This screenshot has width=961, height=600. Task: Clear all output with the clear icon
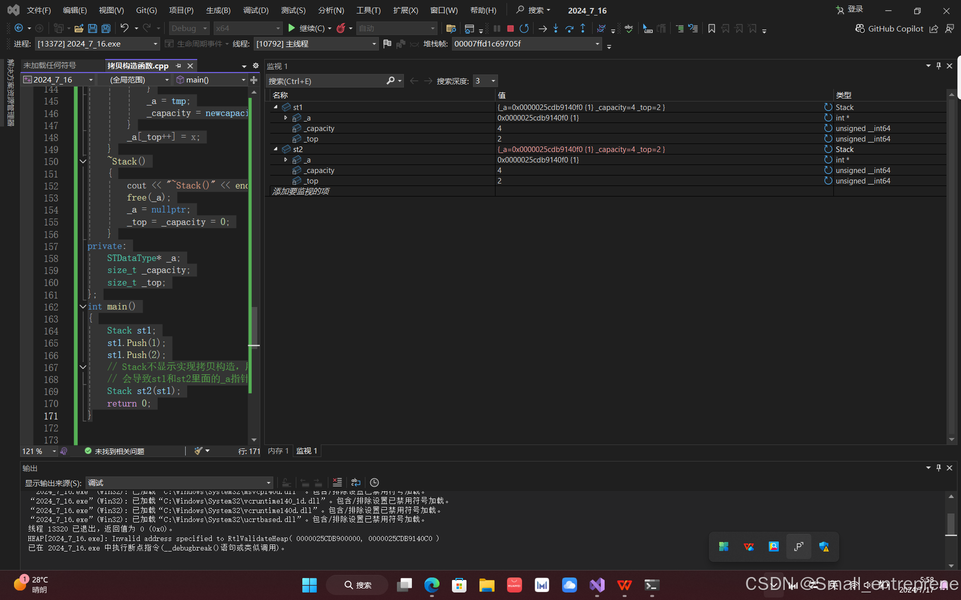tap(337, 482)
